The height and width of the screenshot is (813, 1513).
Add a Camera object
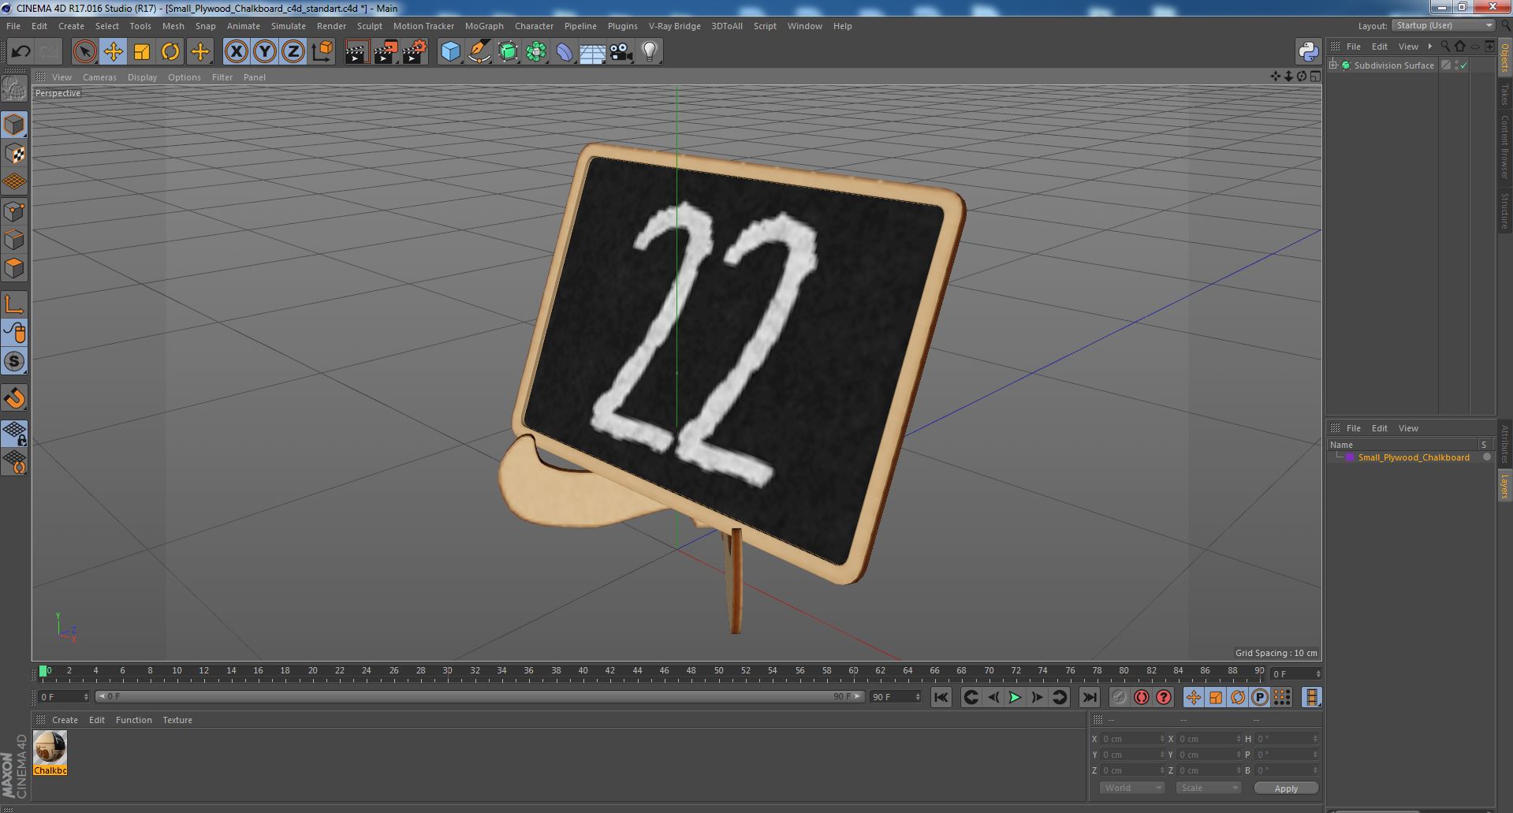(620, 52)
